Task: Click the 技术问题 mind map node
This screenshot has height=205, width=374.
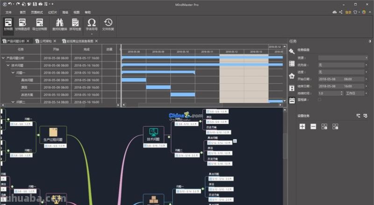Action: (x=153, y=134)
